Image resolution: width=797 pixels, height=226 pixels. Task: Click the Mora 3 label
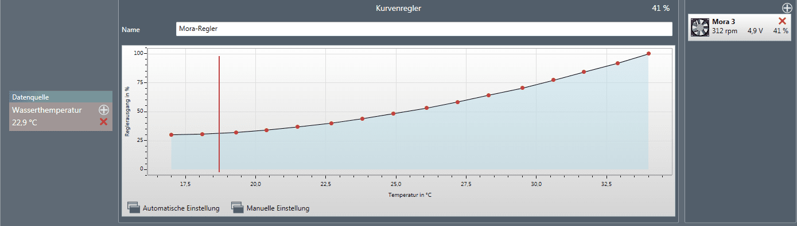point(724,22)
